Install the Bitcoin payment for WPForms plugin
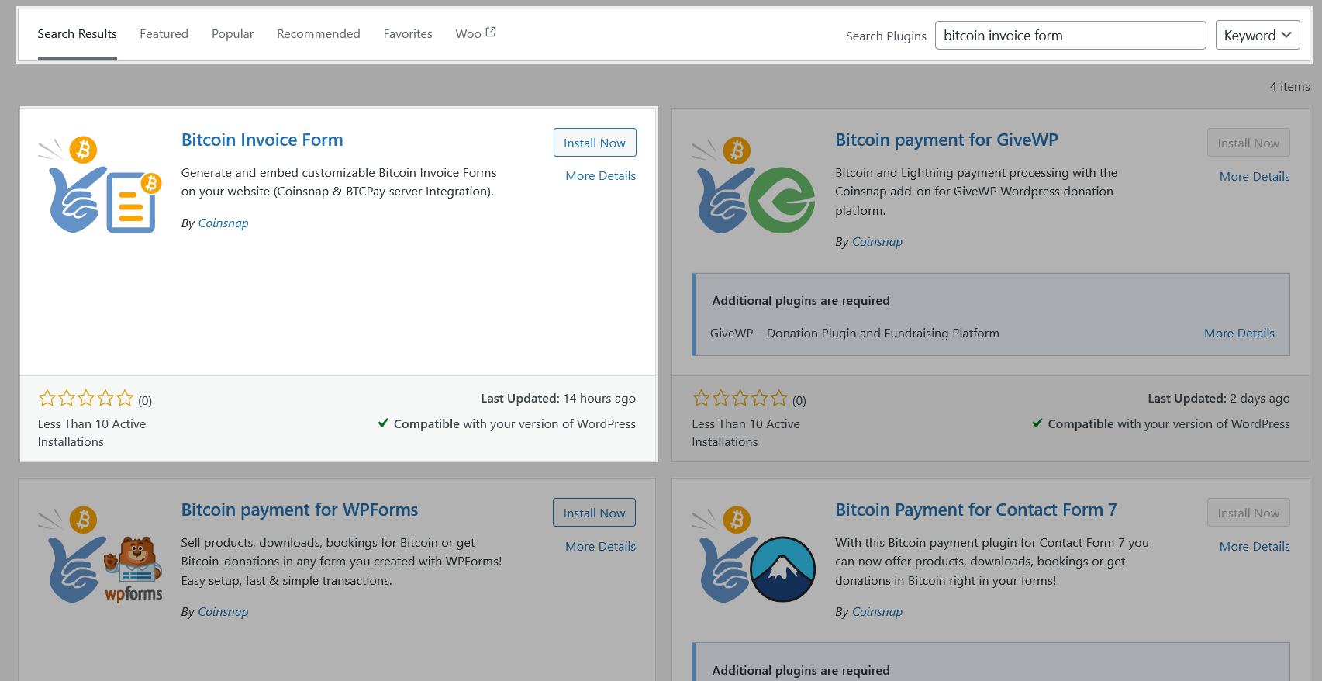 coord(594,513)
